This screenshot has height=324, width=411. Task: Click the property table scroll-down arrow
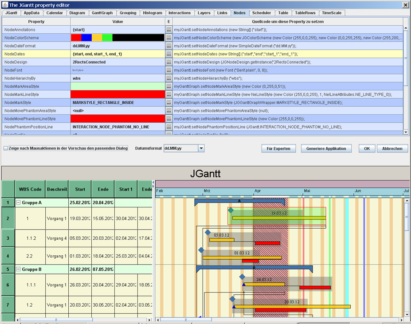point(406,133)
